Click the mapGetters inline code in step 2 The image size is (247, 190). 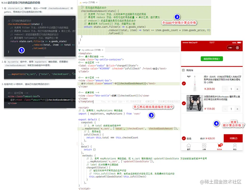coord(41,62)
